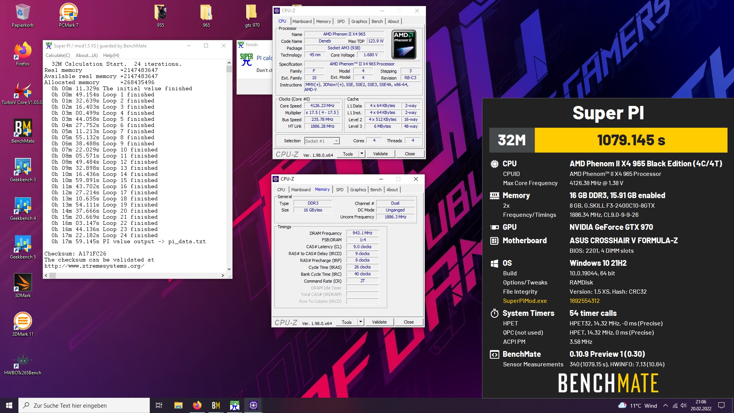Image resolution: width=734 pixels, height=413 pixels.
Task: Launch Firefox from the desktop
Action: click(x=23, y=54)
